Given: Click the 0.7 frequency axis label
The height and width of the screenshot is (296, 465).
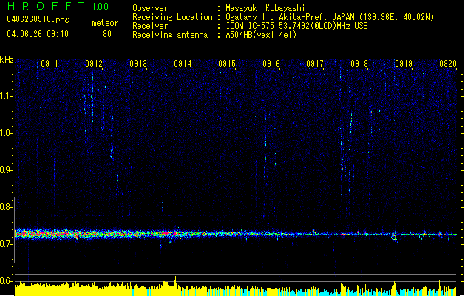Looking at the screenshot, I should pos(6,244).
